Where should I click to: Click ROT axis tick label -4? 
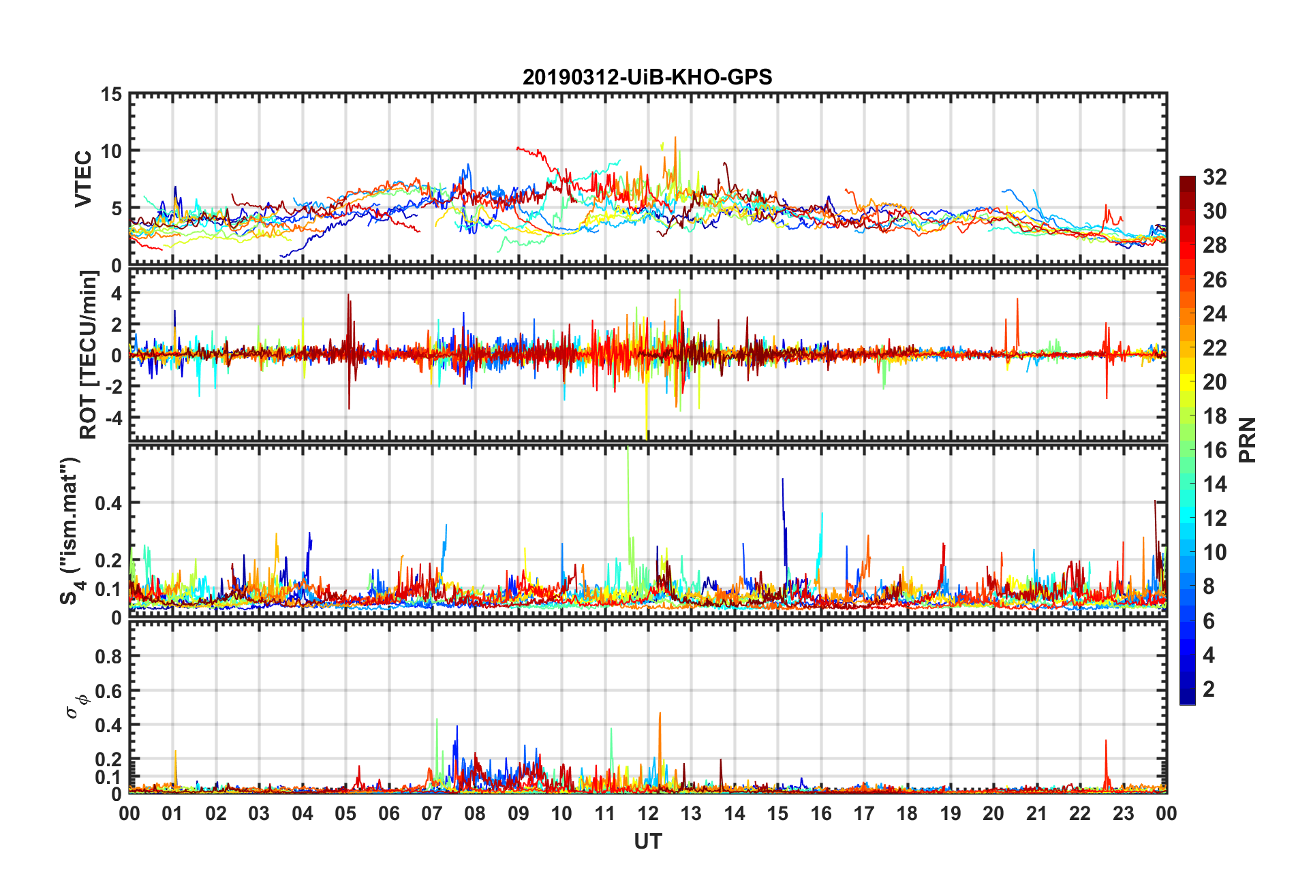pos(113,417)
